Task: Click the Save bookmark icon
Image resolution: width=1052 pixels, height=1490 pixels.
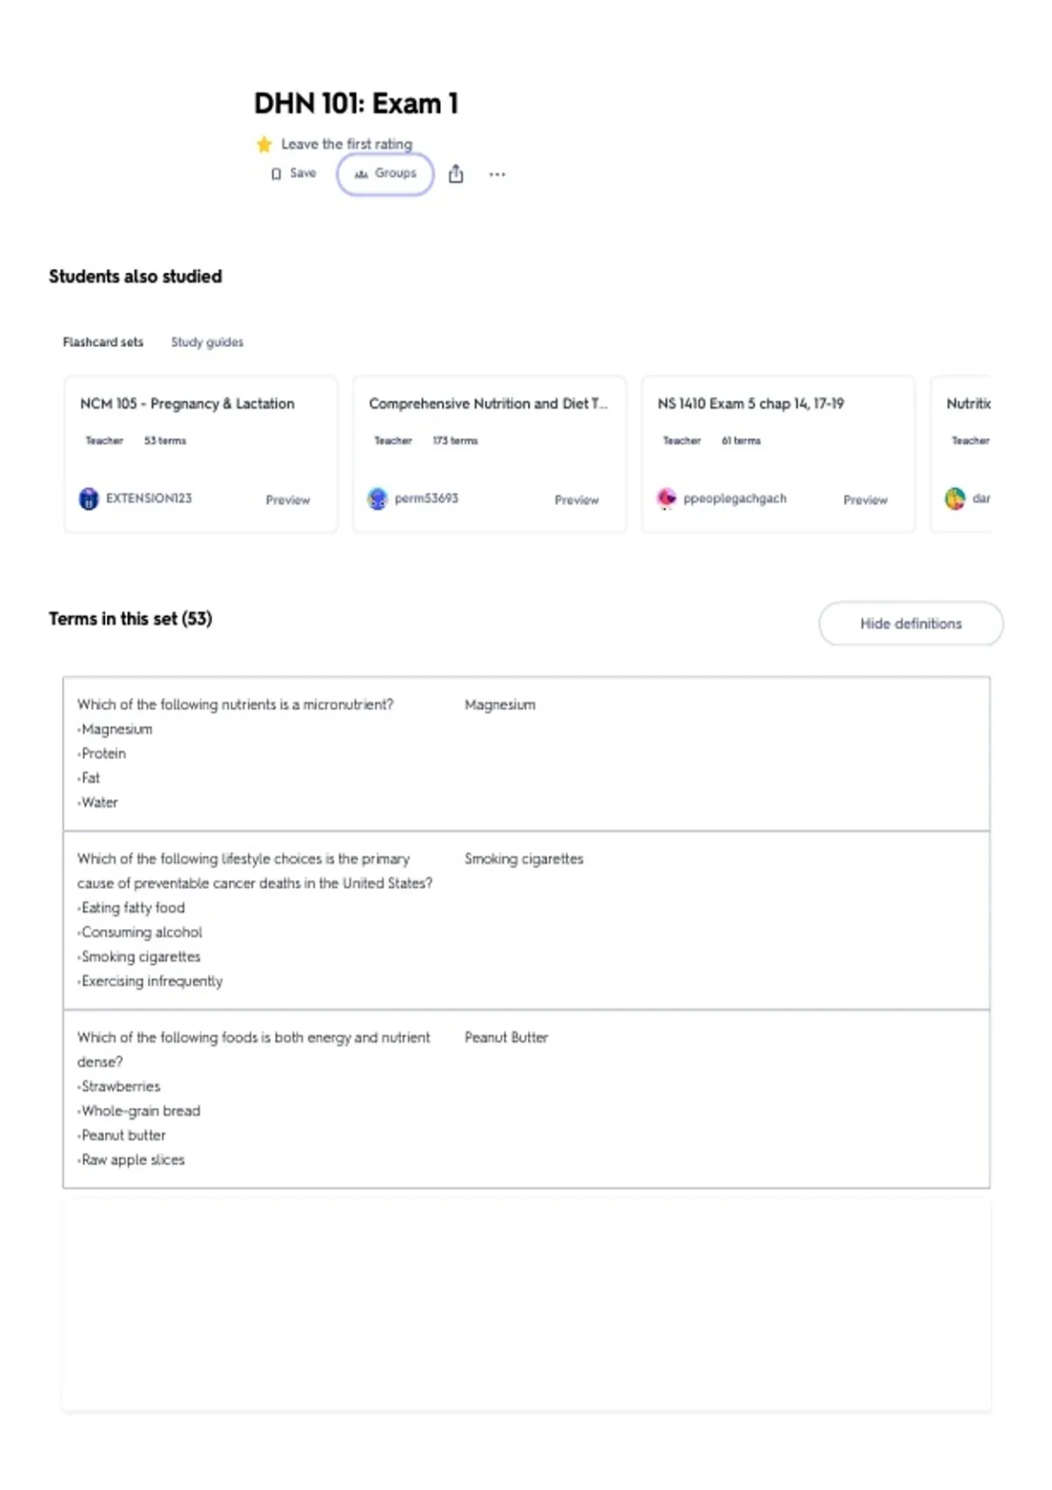Action: [x=276, y=174]
